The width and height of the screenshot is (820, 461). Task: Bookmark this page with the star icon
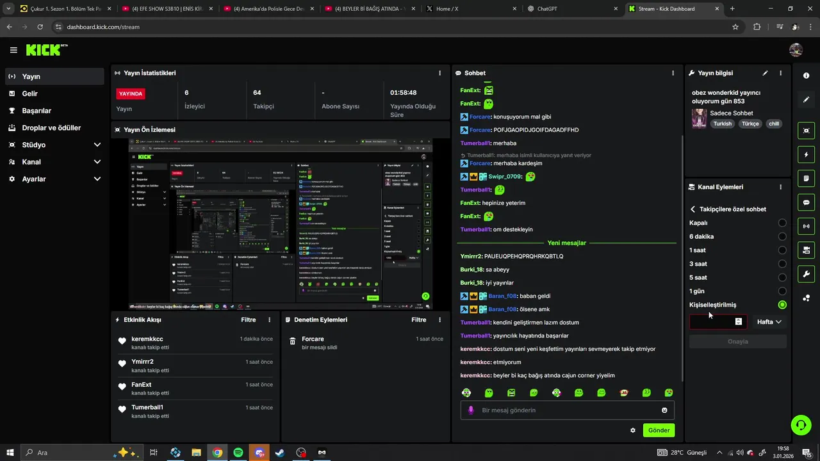click(735, 27)
